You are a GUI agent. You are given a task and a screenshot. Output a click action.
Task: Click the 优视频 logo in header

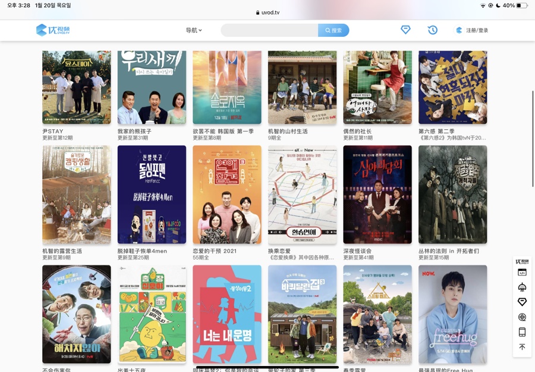[53, 30]
